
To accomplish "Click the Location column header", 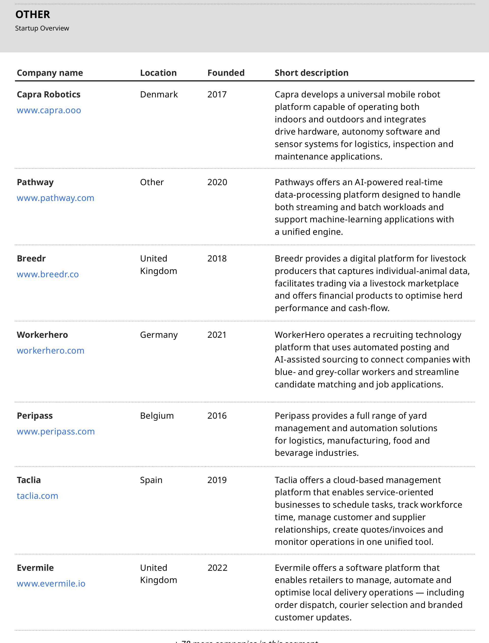I will pos(158,73).
